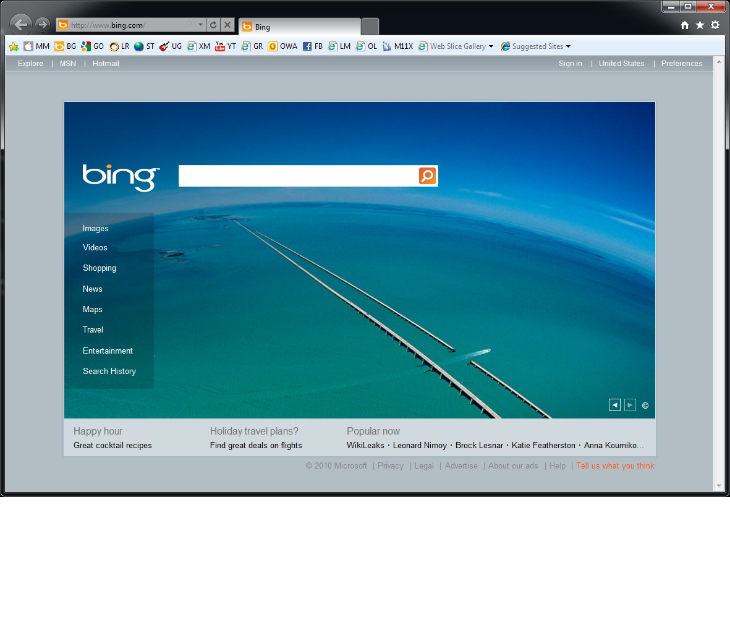The image size is (730, 633).
Task: Open the UG guitar bookmark
Action: coord(171,46)
